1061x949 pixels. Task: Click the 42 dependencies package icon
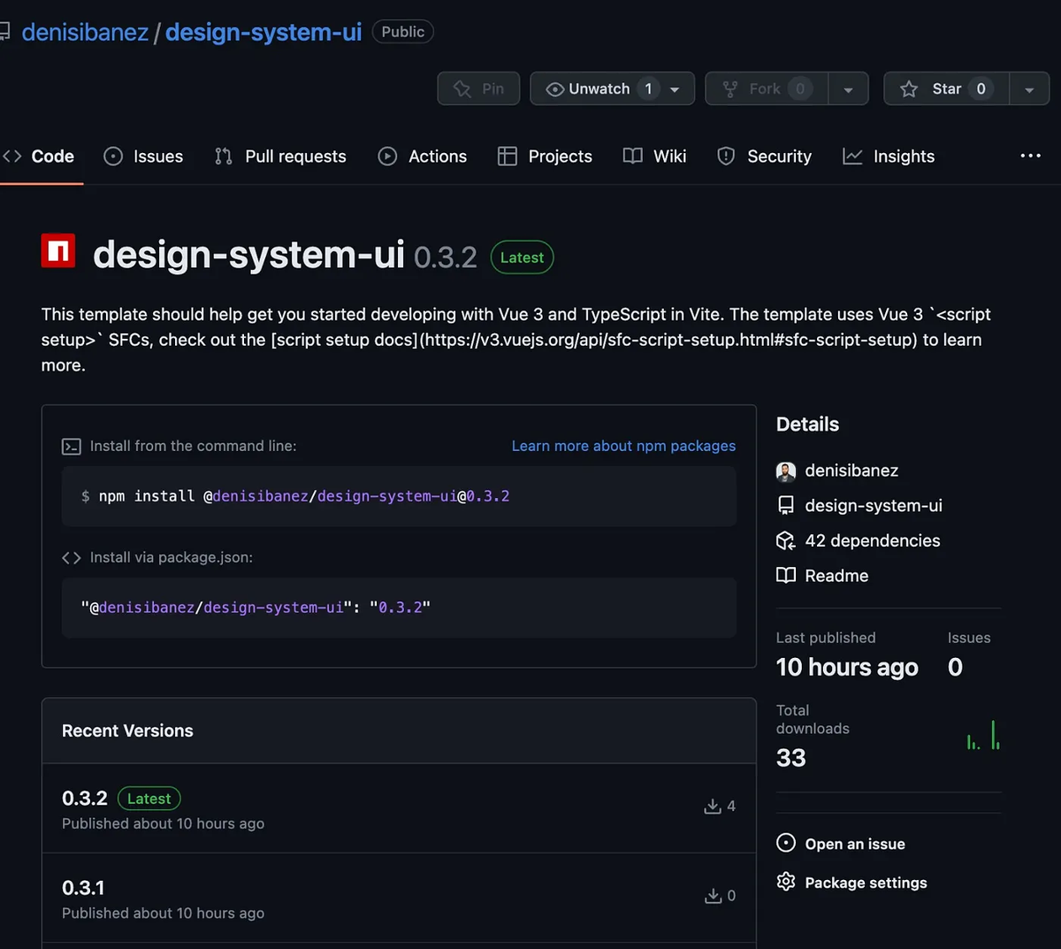786,540
